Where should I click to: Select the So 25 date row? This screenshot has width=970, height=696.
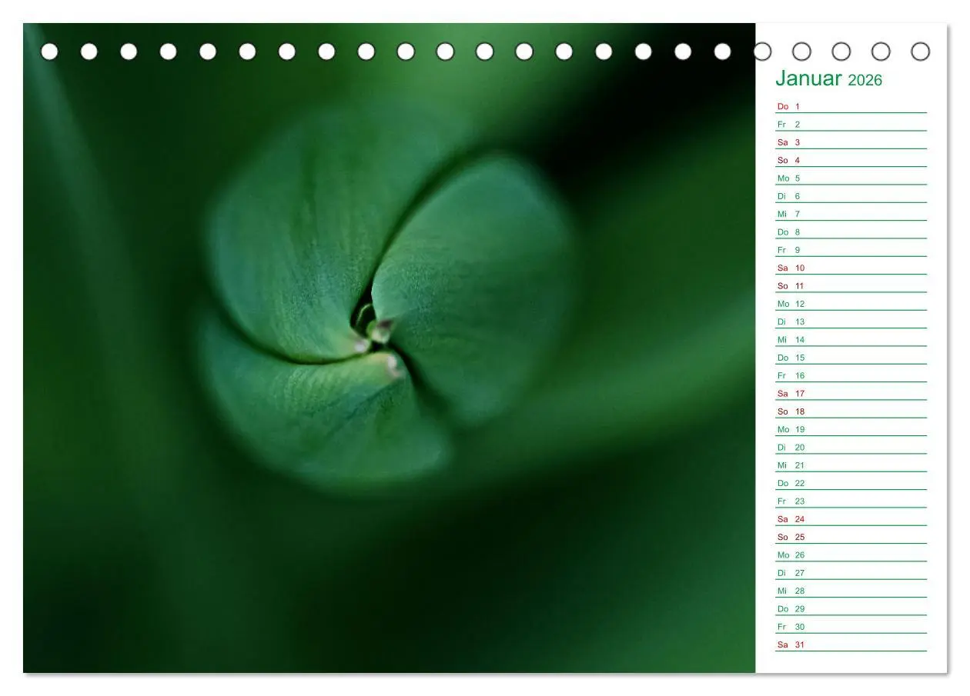tap(851, 537)
